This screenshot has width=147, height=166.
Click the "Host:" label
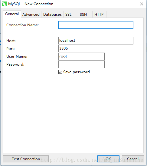(x=11, y=41)
